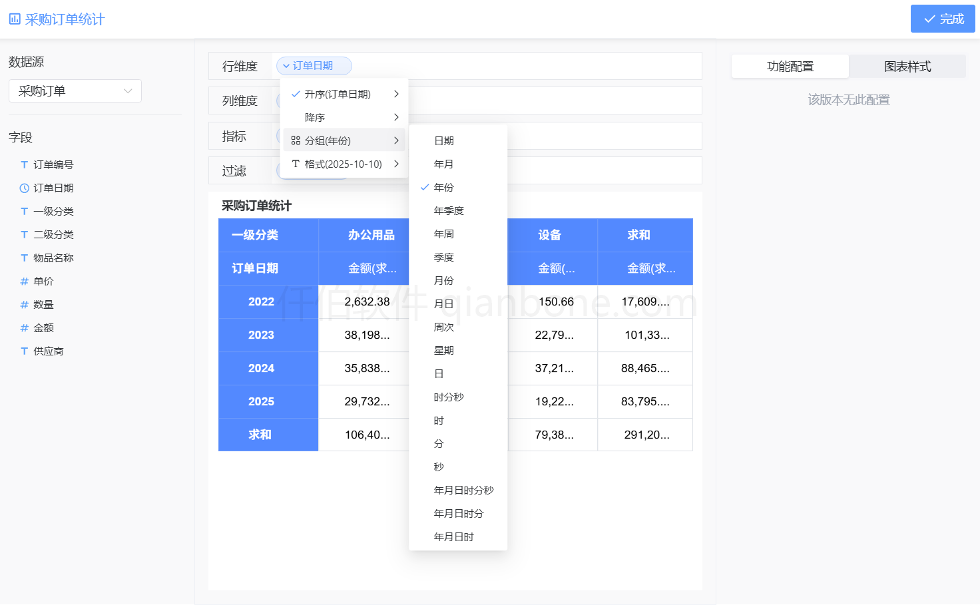Viewport: 980px width, 605px height.
Task: Switch to the 图表样式 tab
Action: pos(907,67)
